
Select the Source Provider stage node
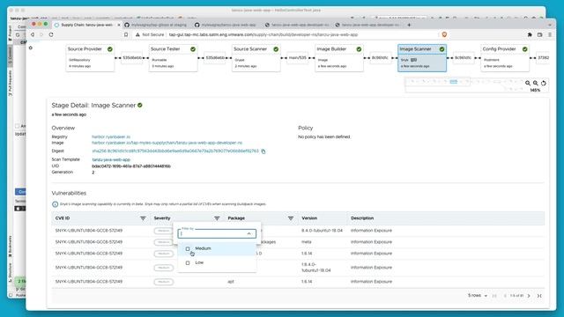pos(90,58)
